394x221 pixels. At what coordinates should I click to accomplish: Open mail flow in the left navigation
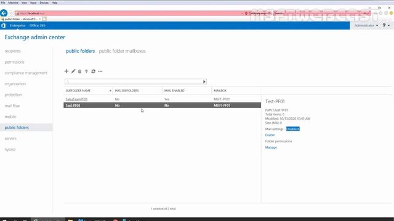click(12, 106)
